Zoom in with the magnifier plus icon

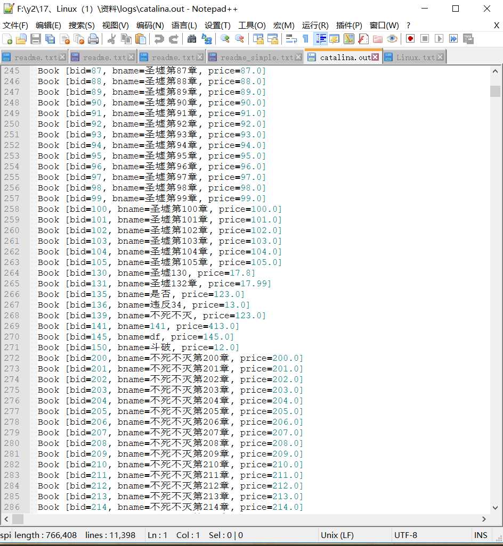click(225, 39)
